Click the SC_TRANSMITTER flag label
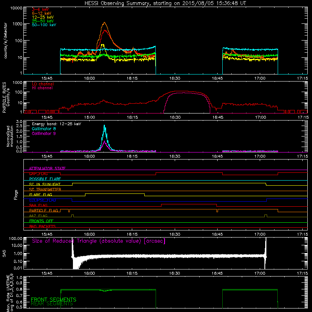The width and height of the screenshot is (312, 312). 45,190
